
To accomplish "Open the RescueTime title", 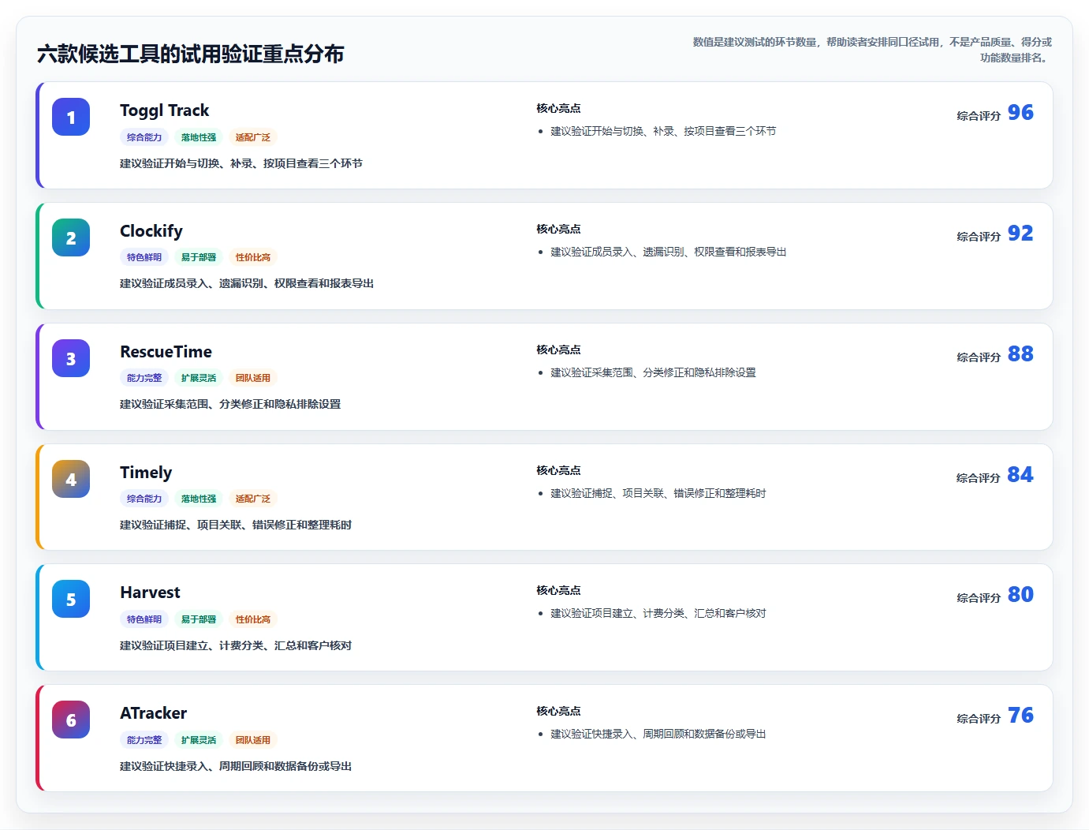I will (x=166, y=352).
